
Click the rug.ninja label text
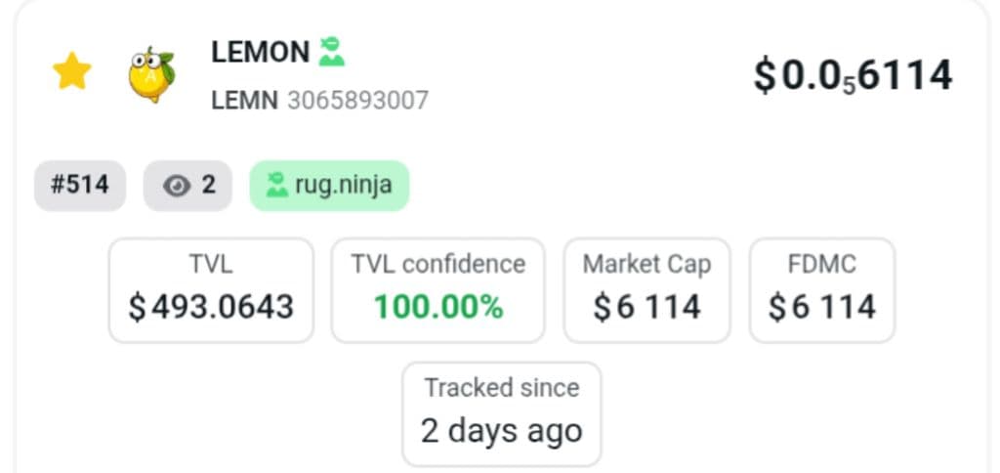(343, 185)
